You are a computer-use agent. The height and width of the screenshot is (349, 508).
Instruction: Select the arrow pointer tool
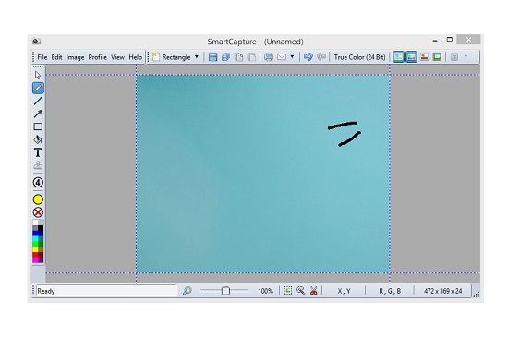38,75
